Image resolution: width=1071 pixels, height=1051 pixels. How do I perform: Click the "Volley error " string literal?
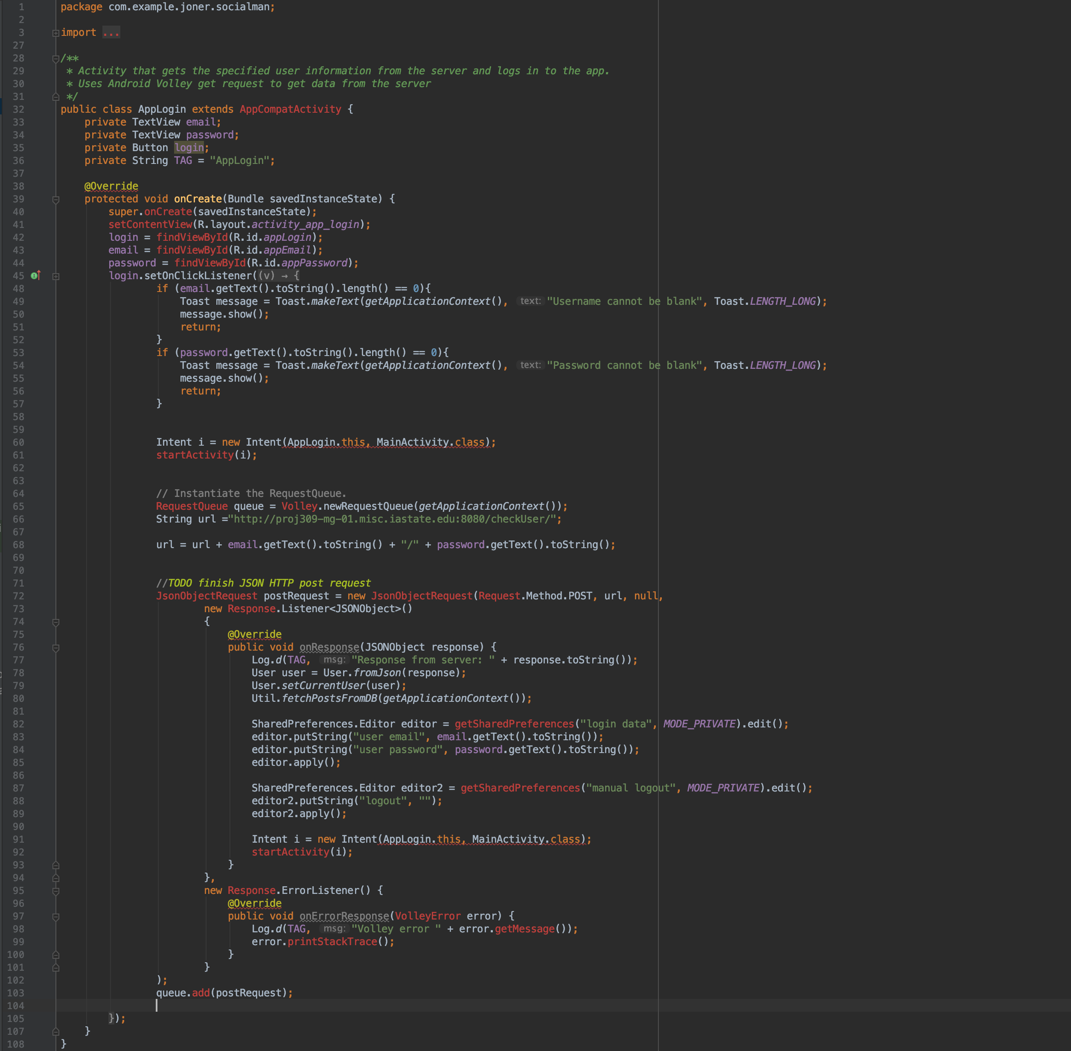click(396, 929)
